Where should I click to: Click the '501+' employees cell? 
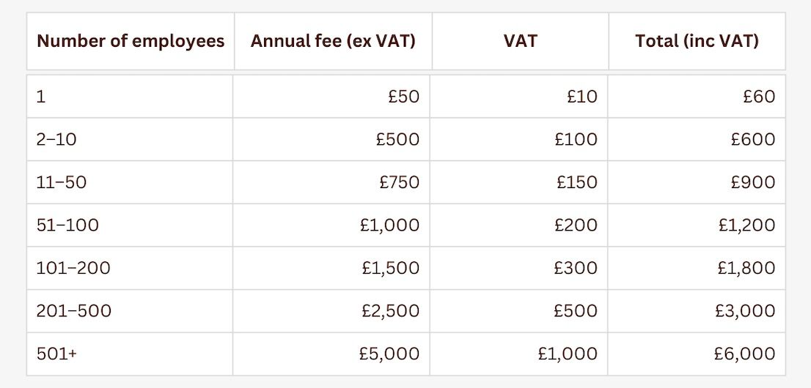coord(56,354)
